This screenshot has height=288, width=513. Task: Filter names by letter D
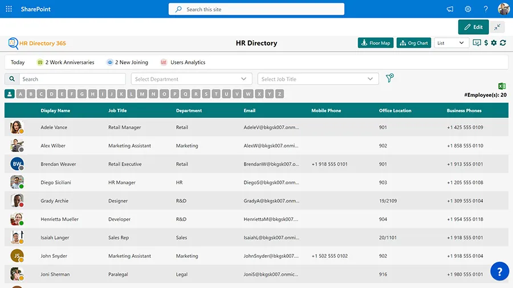pyautogui.click(x=52, y=94)
